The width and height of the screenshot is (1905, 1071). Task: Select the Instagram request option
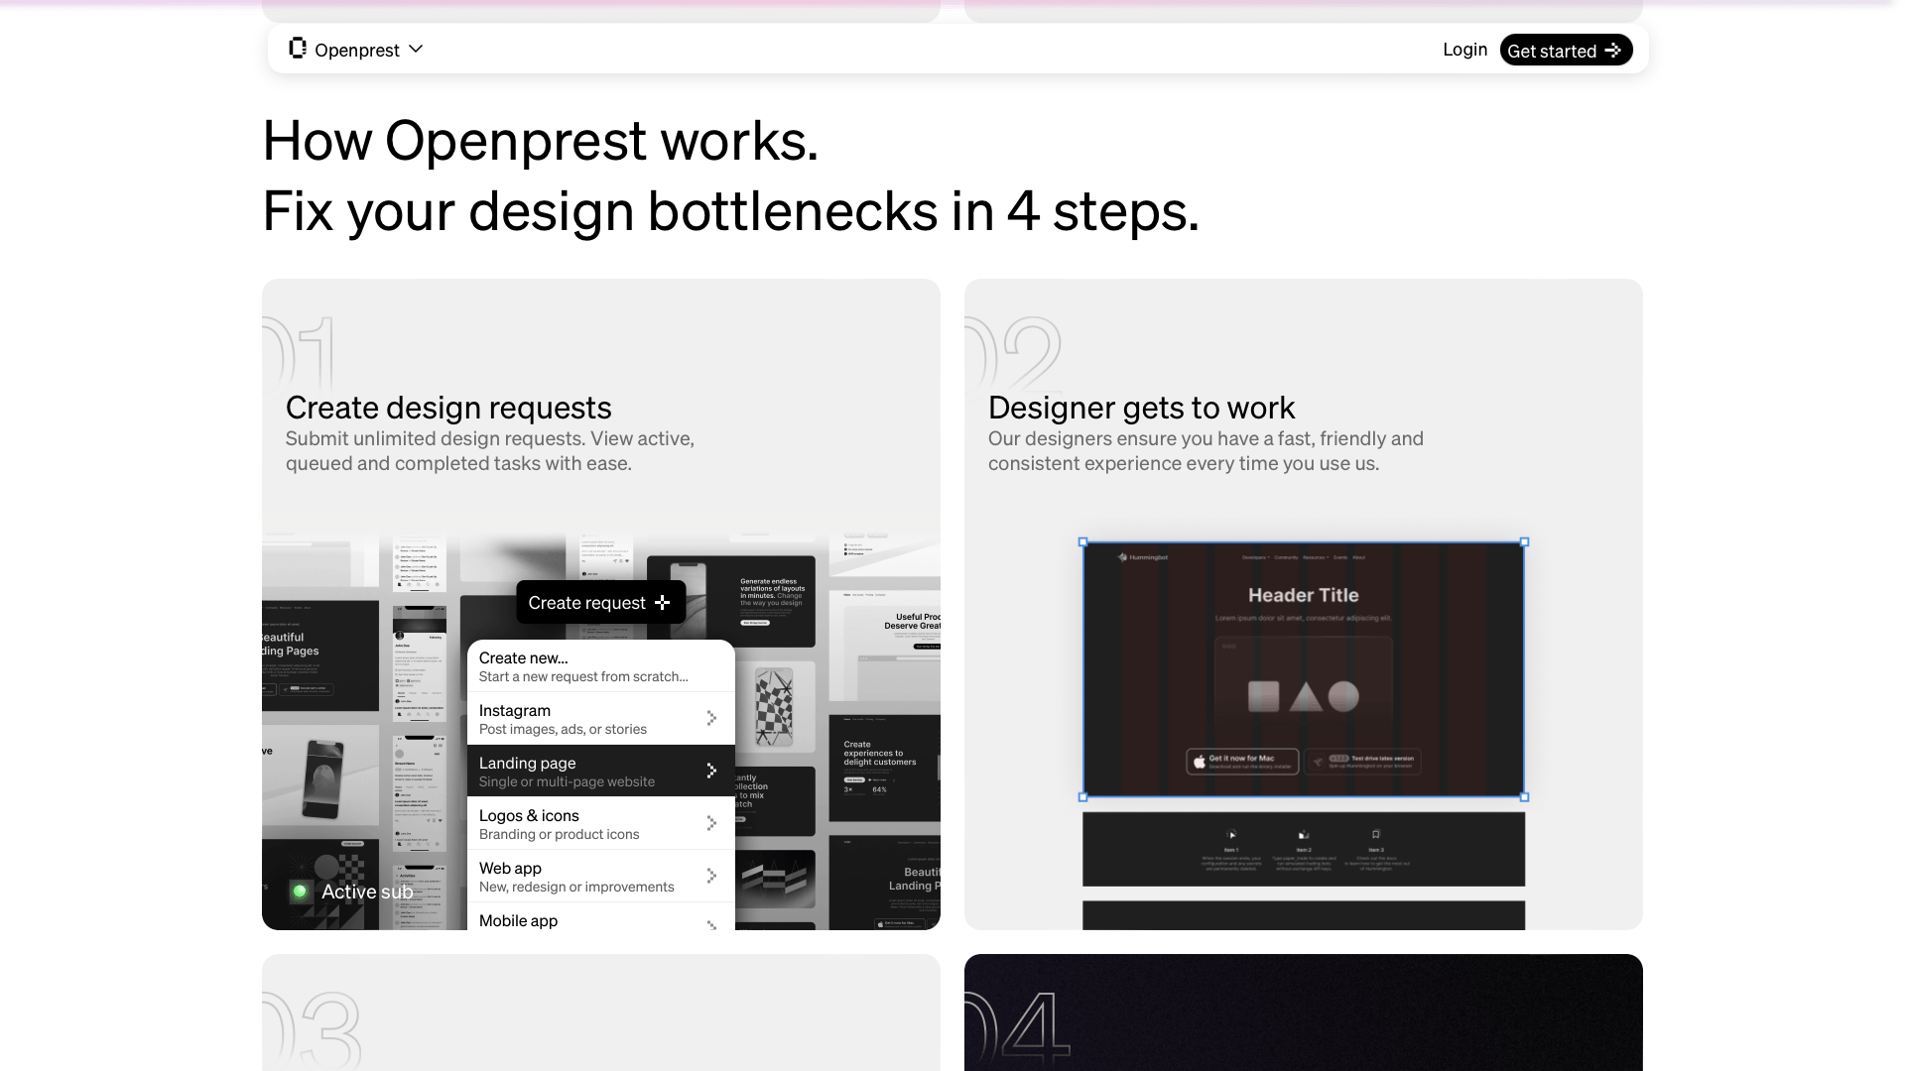tap(600, 719)
